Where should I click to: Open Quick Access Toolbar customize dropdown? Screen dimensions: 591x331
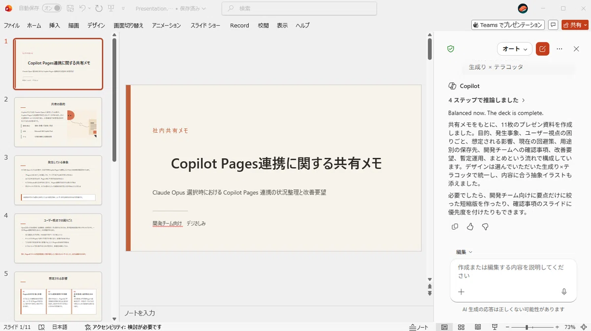[x=123, y=8]
